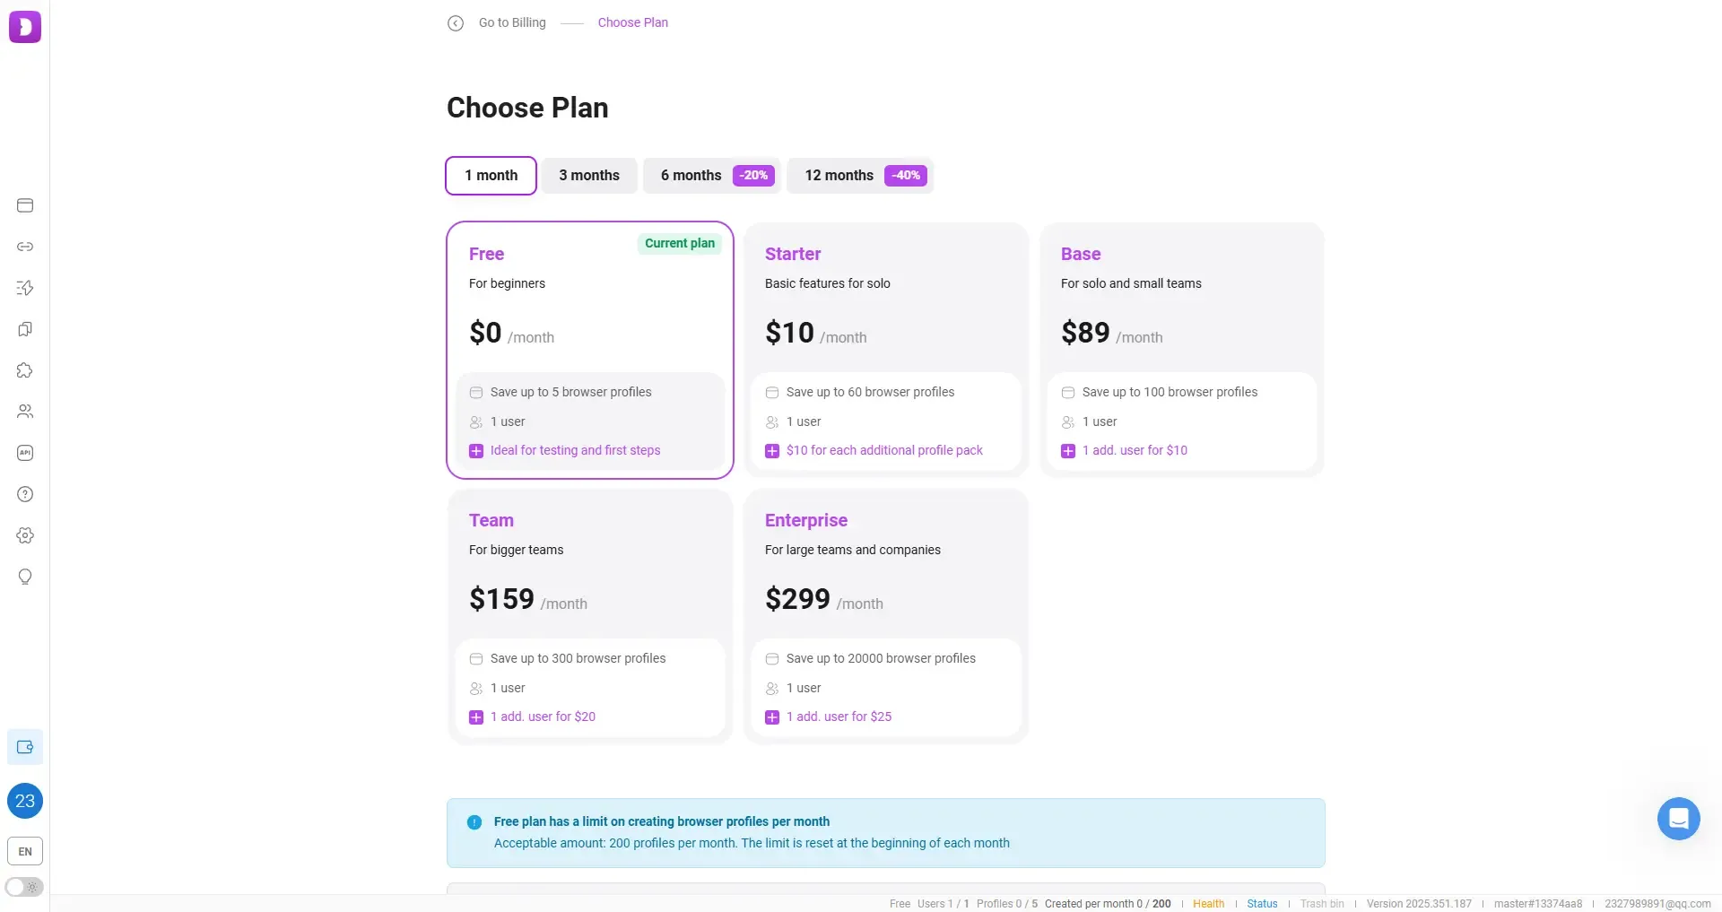1722x912 pixels.
Task: Select the team members sidebar icon
Action: (24, 412)
